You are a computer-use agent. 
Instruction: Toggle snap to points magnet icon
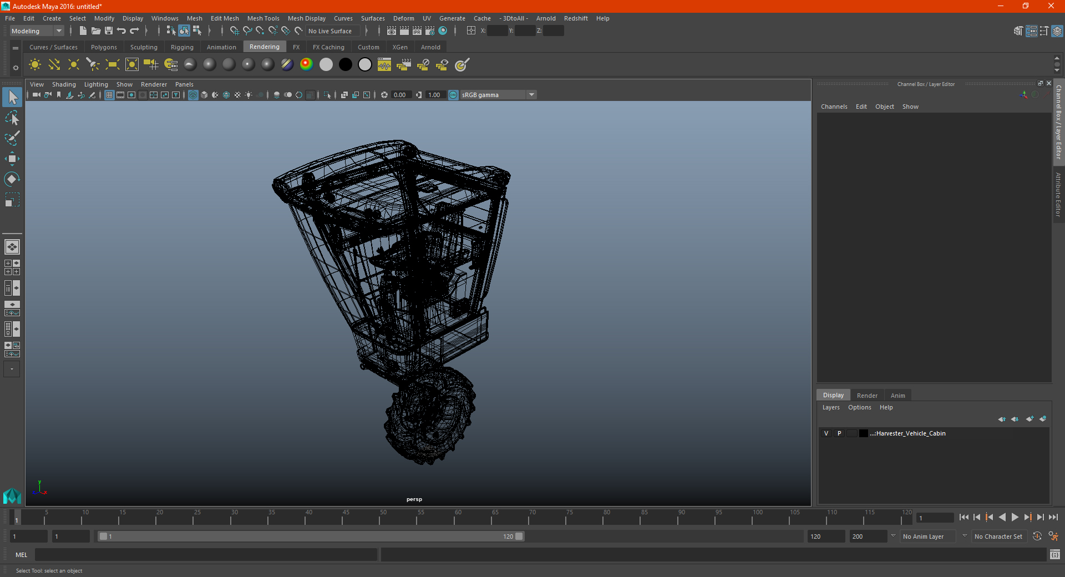[260, 31]
